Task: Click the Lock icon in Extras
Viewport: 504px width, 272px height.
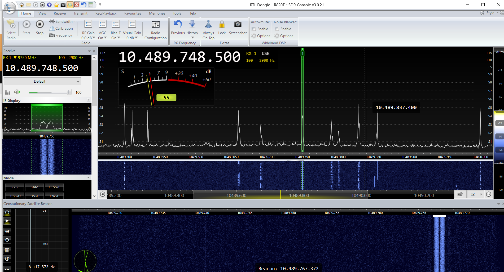Action: 222,25
